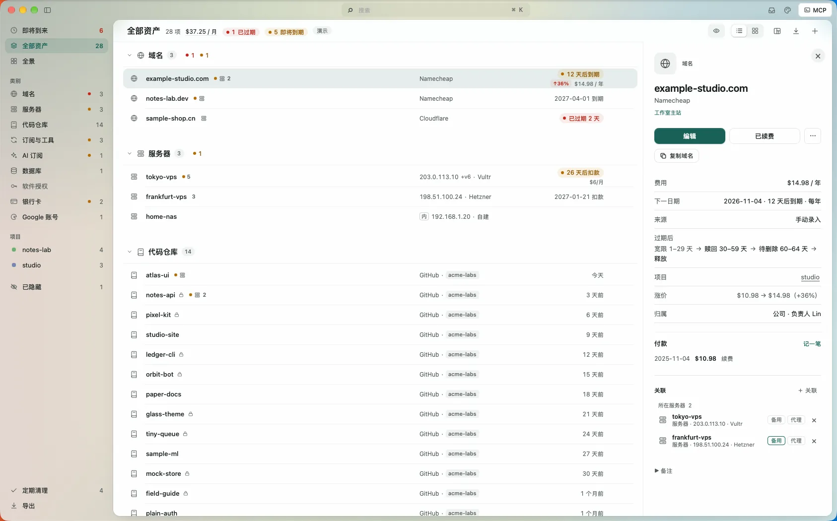Open the studio project link in details
This screenshot has width=837, height=521.
810,277
